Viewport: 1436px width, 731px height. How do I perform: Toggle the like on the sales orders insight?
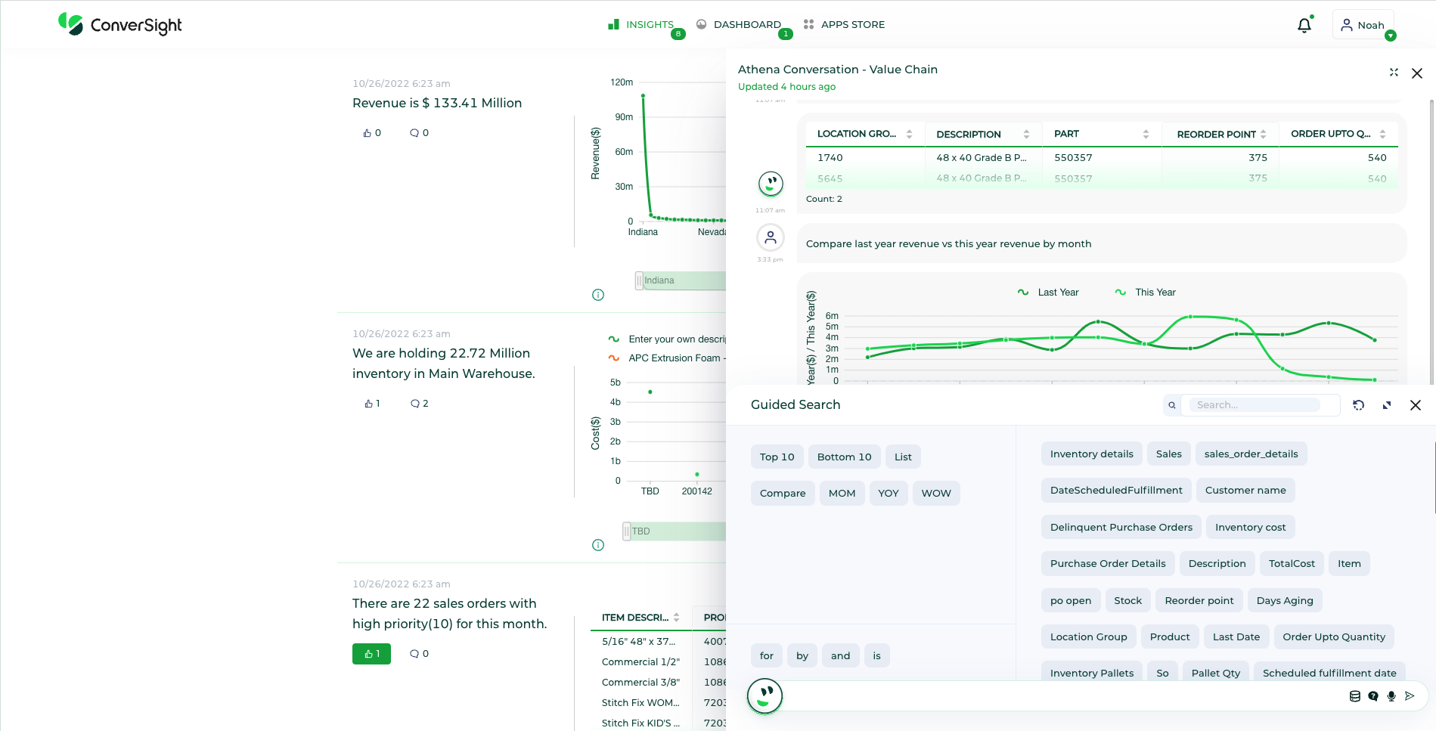point(371,654)
